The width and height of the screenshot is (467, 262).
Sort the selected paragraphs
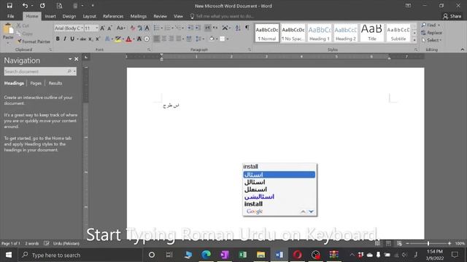coord(238,28)
